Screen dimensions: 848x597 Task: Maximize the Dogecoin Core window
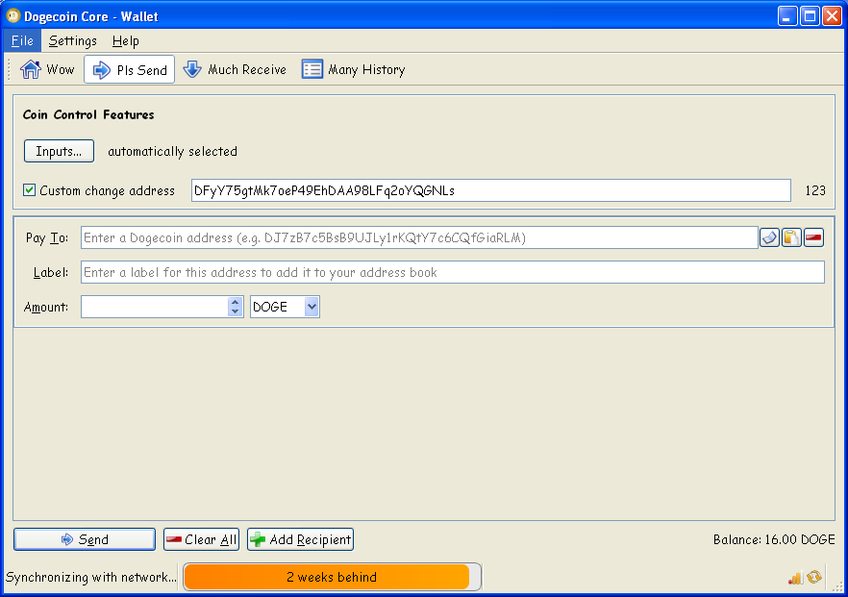point(810,16)
